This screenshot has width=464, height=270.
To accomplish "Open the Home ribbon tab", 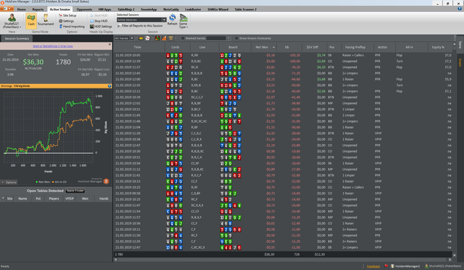I will tap(21, 9).
